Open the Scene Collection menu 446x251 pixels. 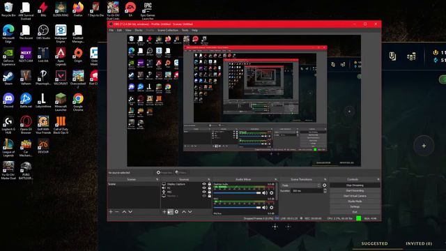coord(168,30)
